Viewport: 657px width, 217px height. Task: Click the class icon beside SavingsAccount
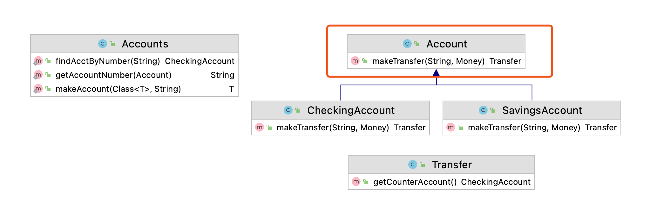click(x=483, y=110)
